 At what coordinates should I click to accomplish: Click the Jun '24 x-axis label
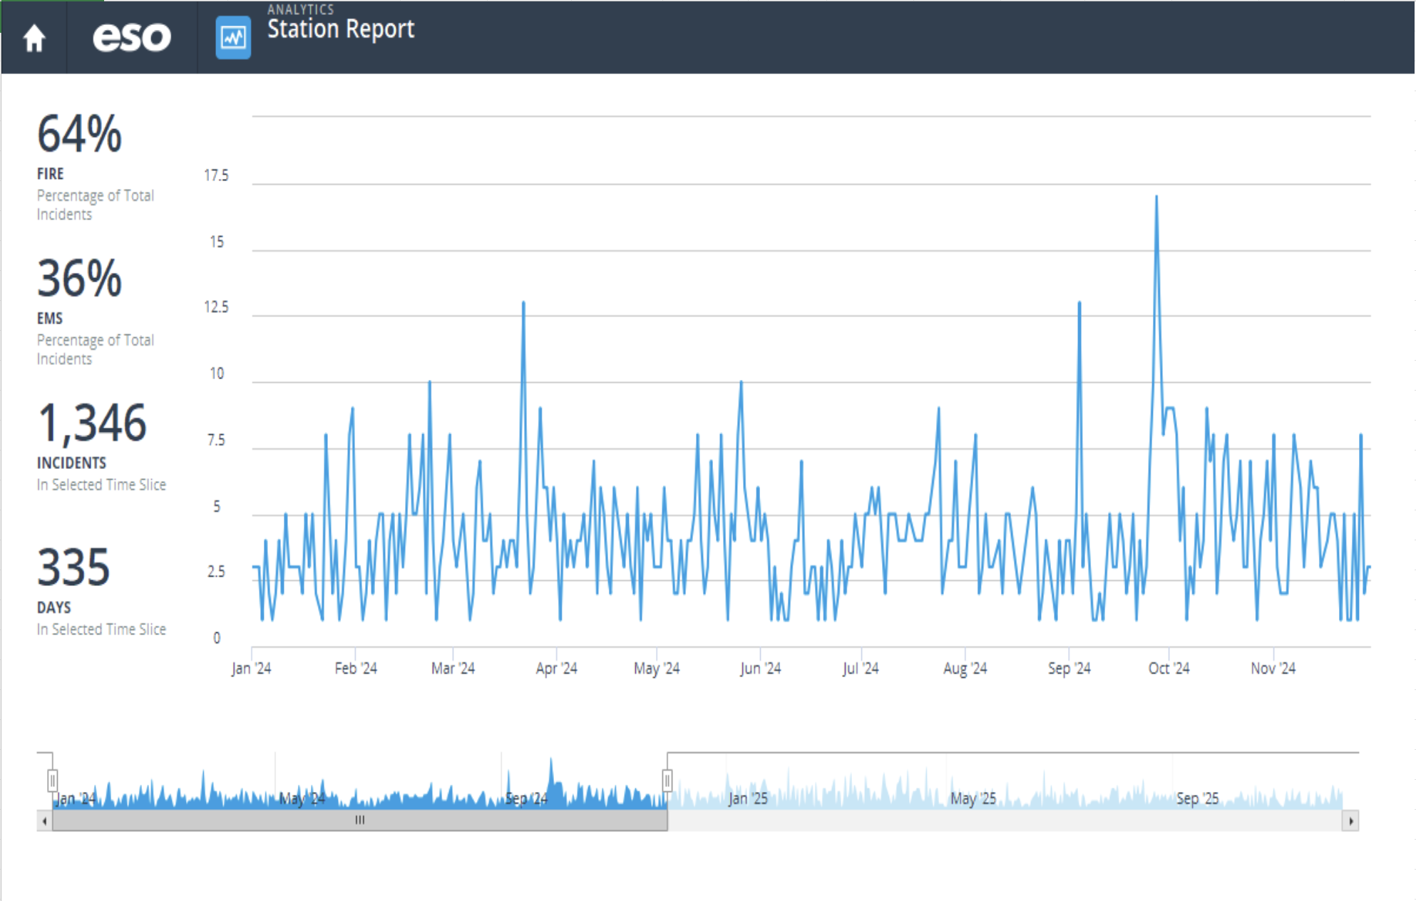(760, 669)
